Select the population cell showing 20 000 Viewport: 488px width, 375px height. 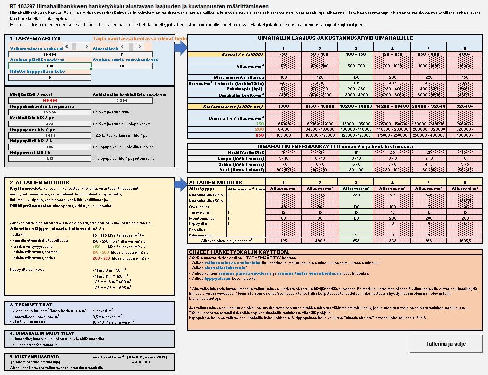pyautogui.click(x=50, y=54)
